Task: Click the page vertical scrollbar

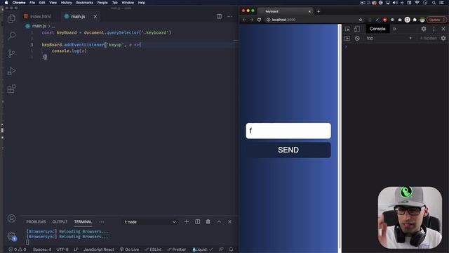Action: tap(340, 136)
